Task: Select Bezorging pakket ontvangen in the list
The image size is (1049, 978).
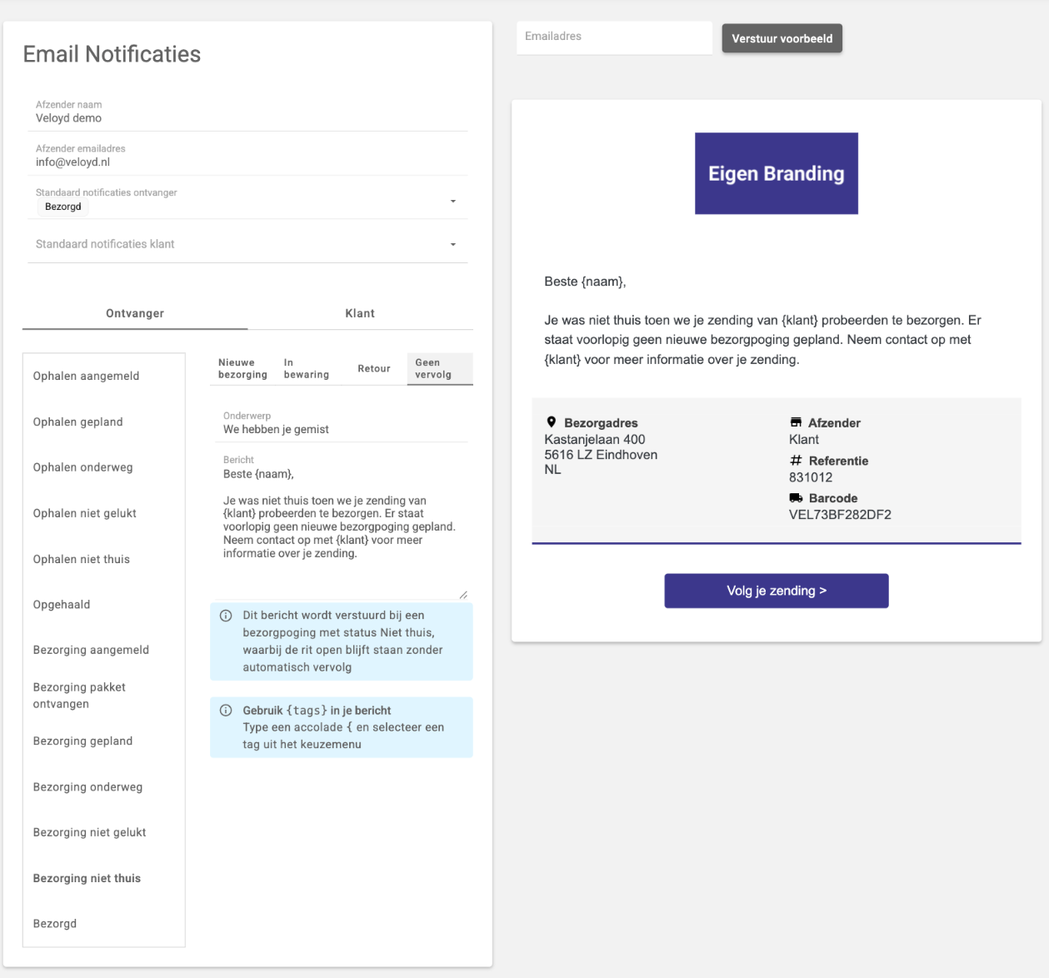Action: tap(104, 696)
